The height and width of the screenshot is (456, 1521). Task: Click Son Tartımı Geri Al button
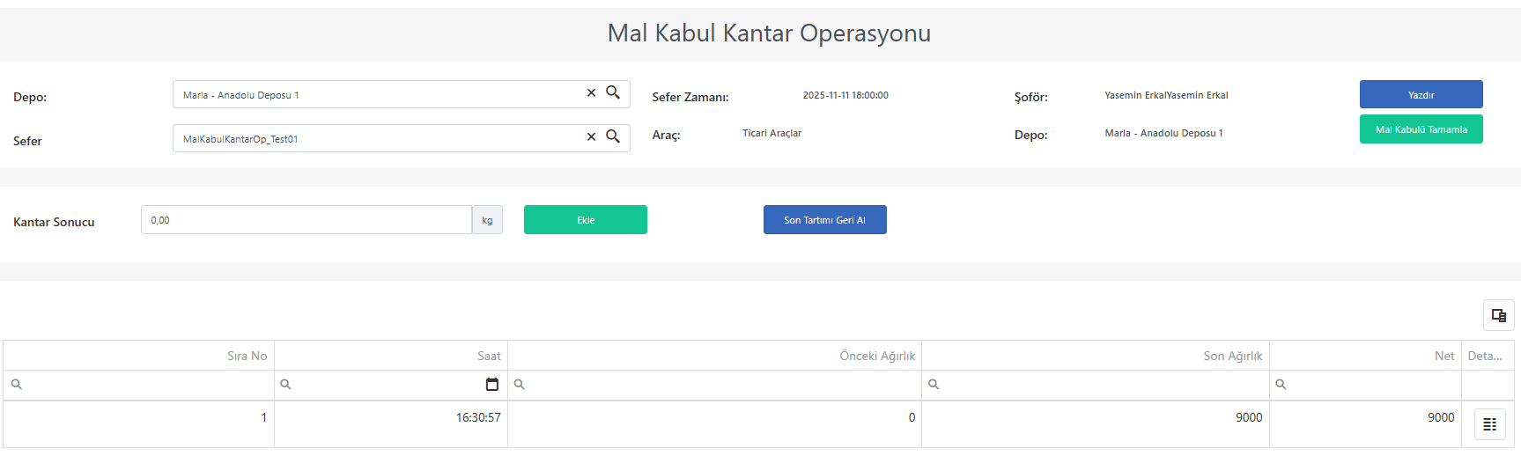point(825,220)
